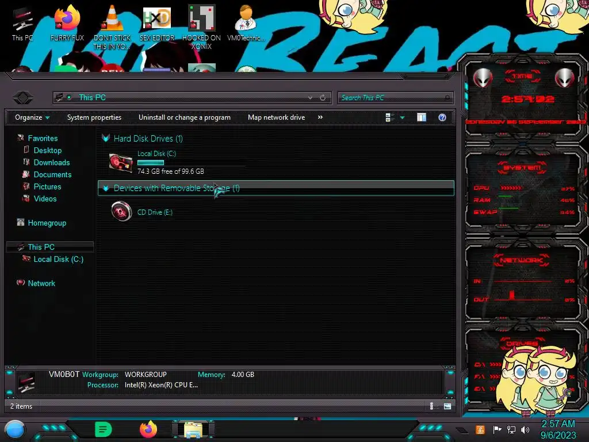589x442 pixels.
Task: Open Videos in the navigation pane
Action: coord(45,199)
